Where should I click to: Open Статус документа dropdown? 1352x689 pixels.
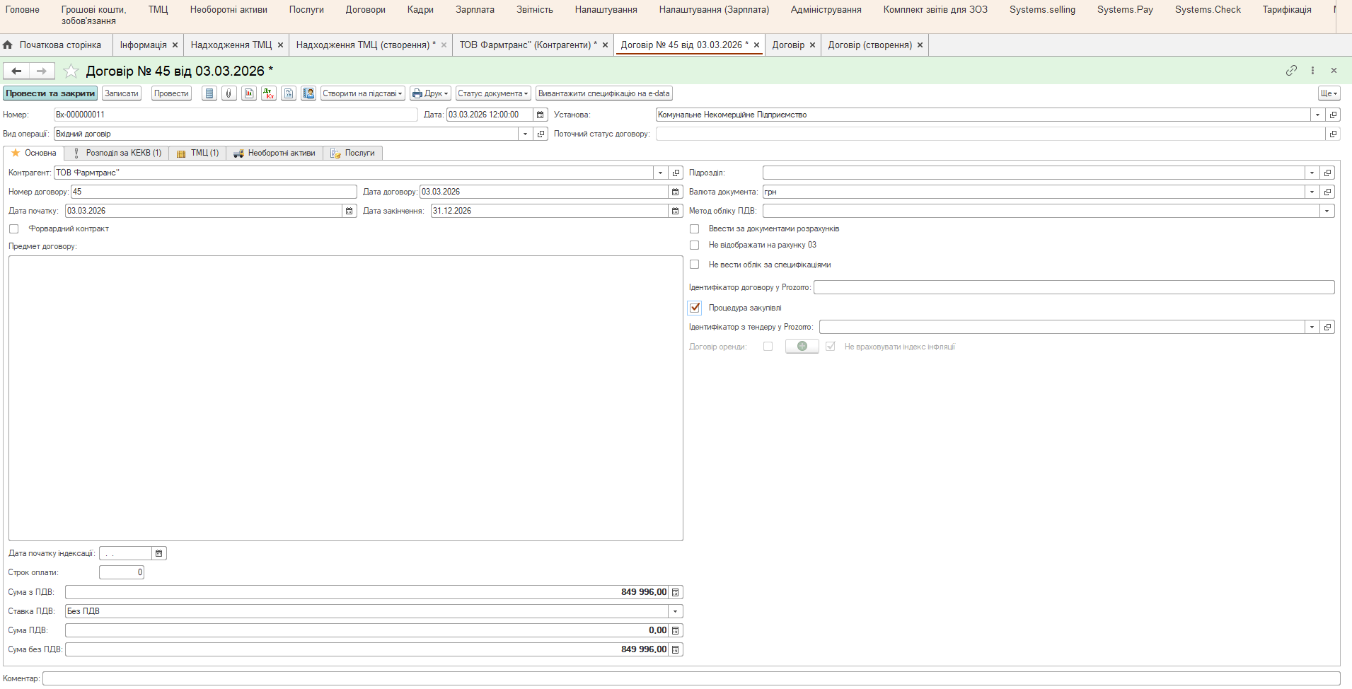point(492,93)
